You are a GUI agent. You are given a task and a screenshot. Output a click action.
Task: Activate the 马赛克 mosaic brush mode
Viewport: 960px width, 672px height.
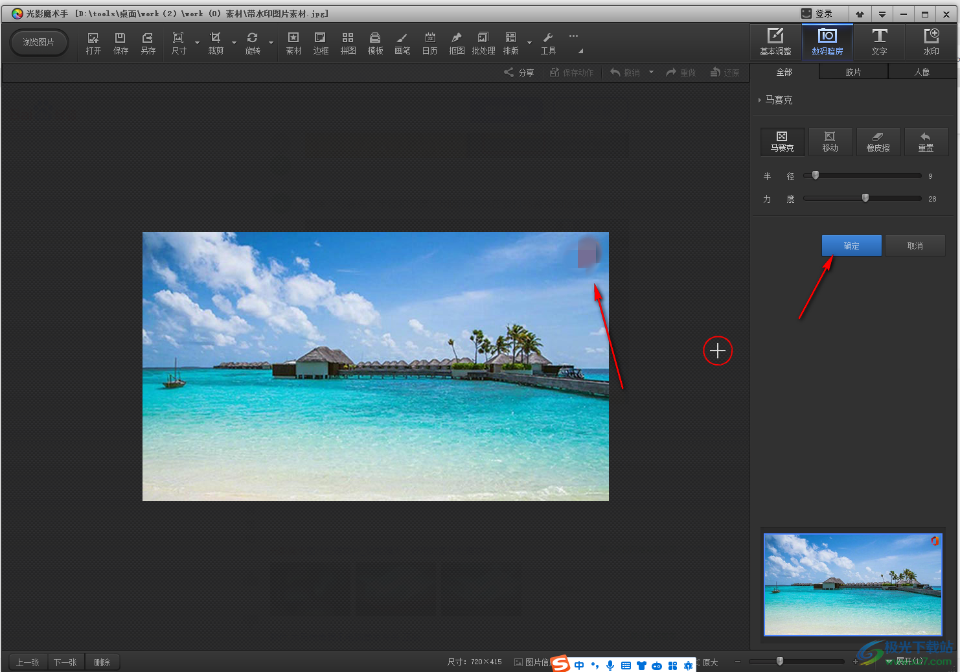coord(782,141)
